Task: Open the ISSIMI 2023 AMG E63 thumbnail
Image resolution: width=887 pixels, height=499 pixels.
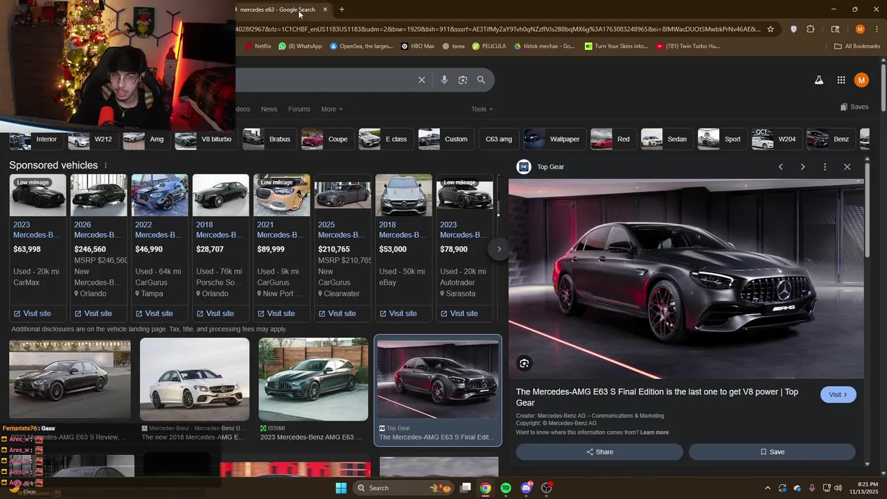Action: (313, 380)
